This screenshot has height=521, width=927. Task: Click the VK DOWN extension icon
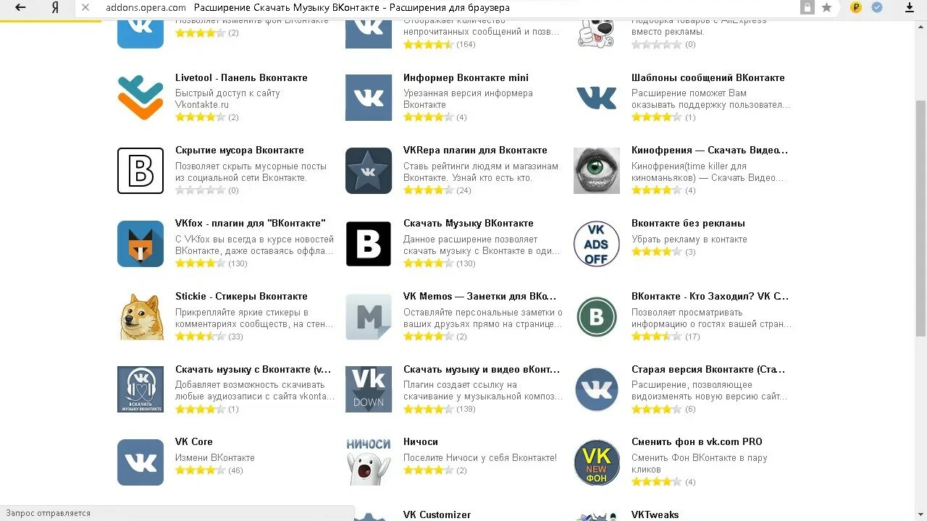(369, 389)
